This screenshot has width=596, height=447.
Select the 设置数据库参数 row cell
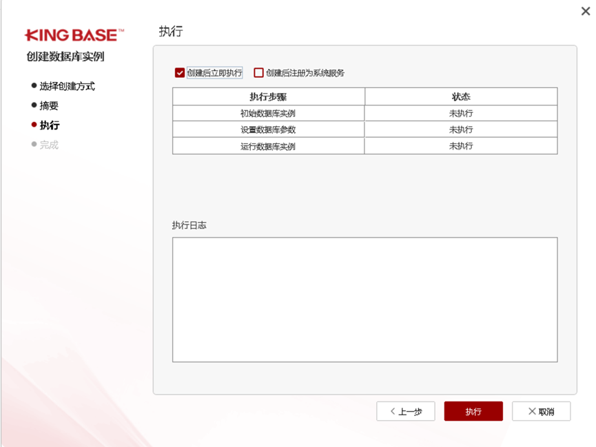(268, 129)
